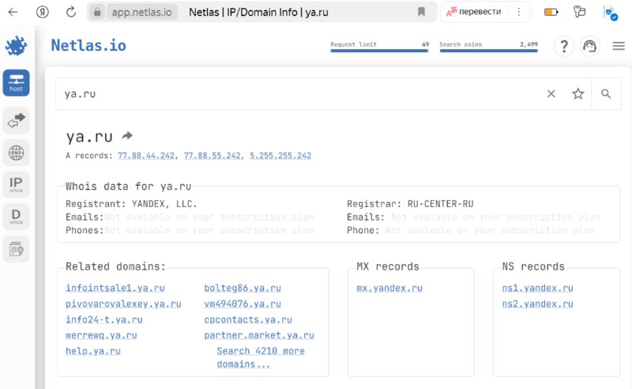
Task: Open the help question mark button
Action: (x=564, y=46)
